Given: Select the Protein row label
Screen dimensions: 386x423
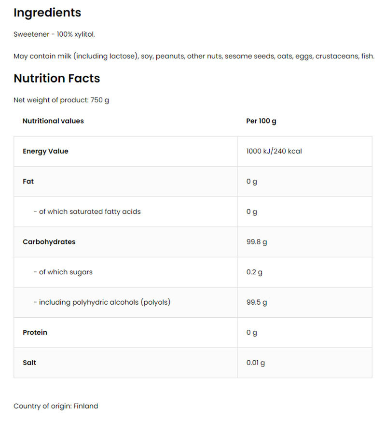Looking at the screenshot, I should (x=35, y=333).
